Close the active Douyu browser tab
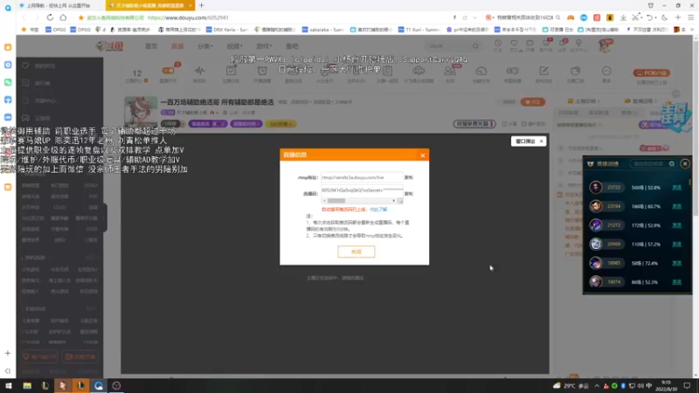The image size is (699, 393). point(190,5)
